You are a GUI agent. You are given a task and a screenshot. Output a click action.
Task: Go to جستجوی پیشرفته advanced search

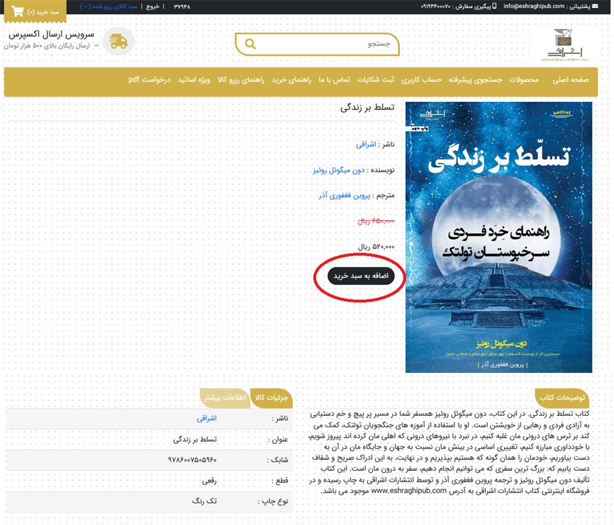point(476,80)
